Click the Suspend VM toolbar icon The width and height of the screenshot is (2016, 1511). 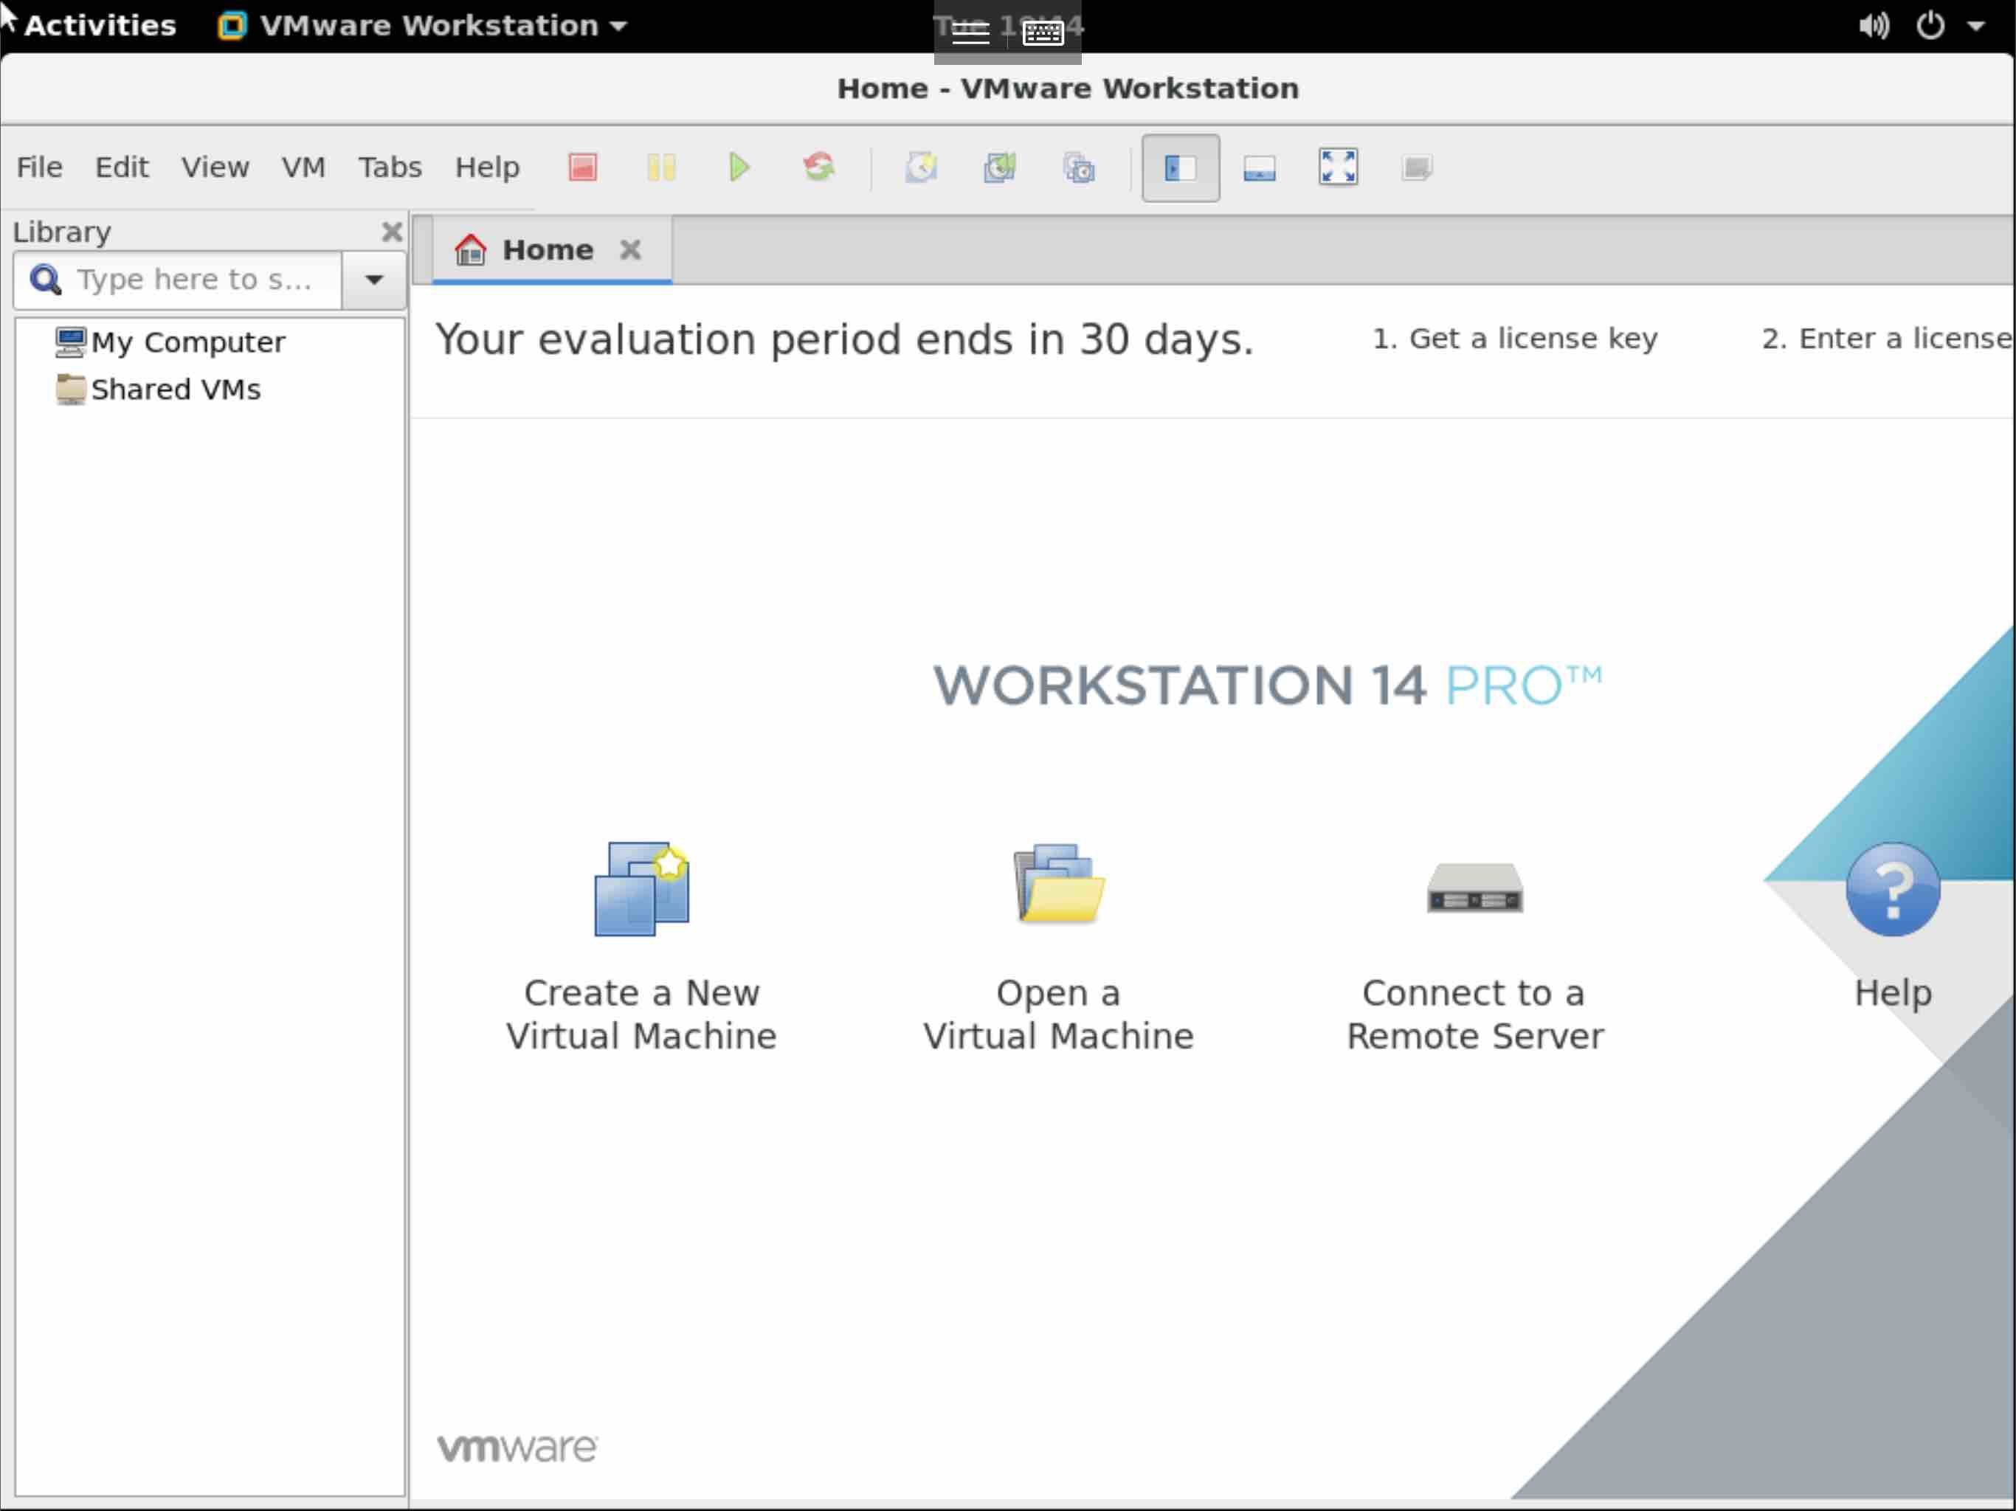[x=660, y=167]
